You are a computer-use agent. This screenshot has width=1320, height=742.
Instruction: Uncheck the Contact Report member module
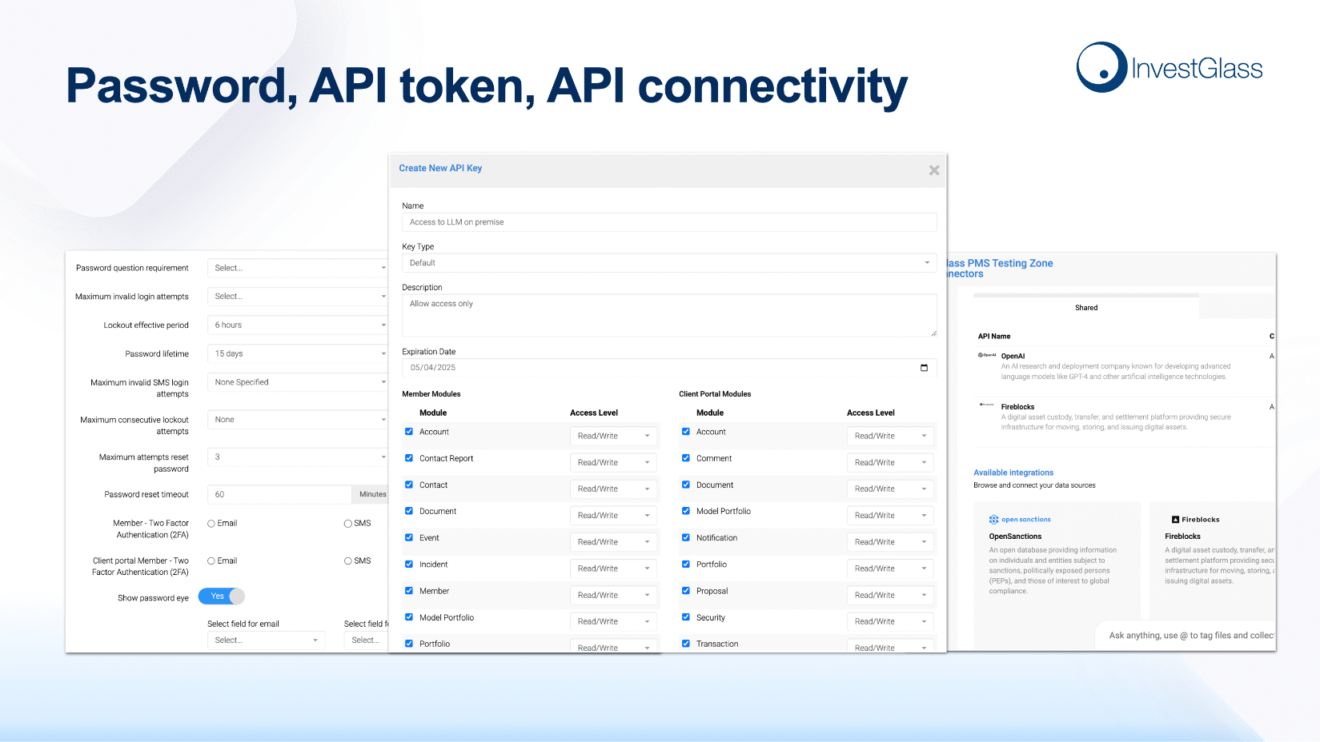[x=409, y=458]
